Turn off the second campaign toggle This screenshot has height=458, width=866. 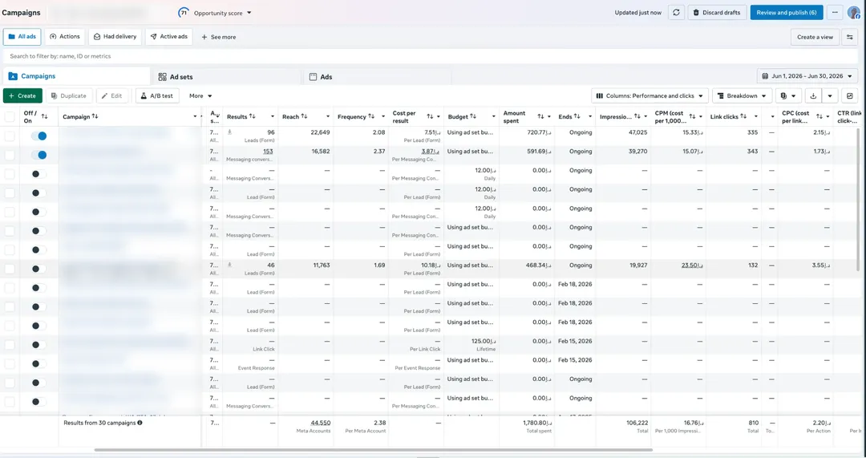pyautogui.click(x=38, y=155)
